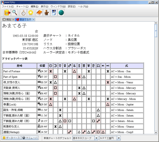
Task: Click the MC column header
Action: click(108, 66)
